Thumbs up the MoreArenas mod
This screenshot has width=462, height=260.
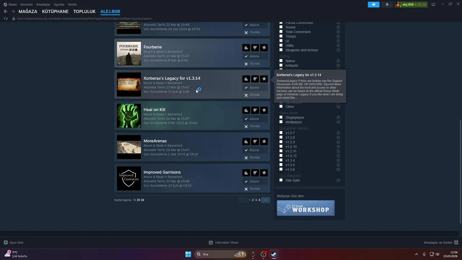246,142
